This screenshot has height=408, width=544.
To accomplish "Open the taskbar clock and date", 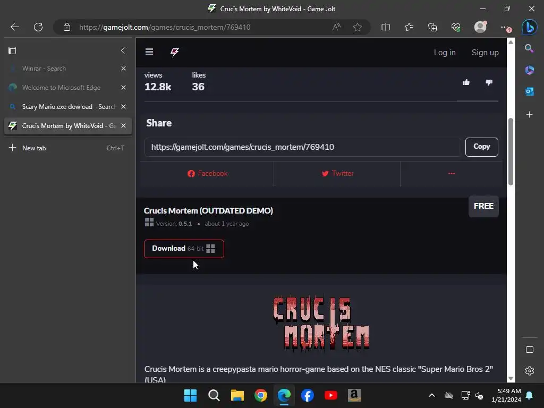I will coord(506,395).
